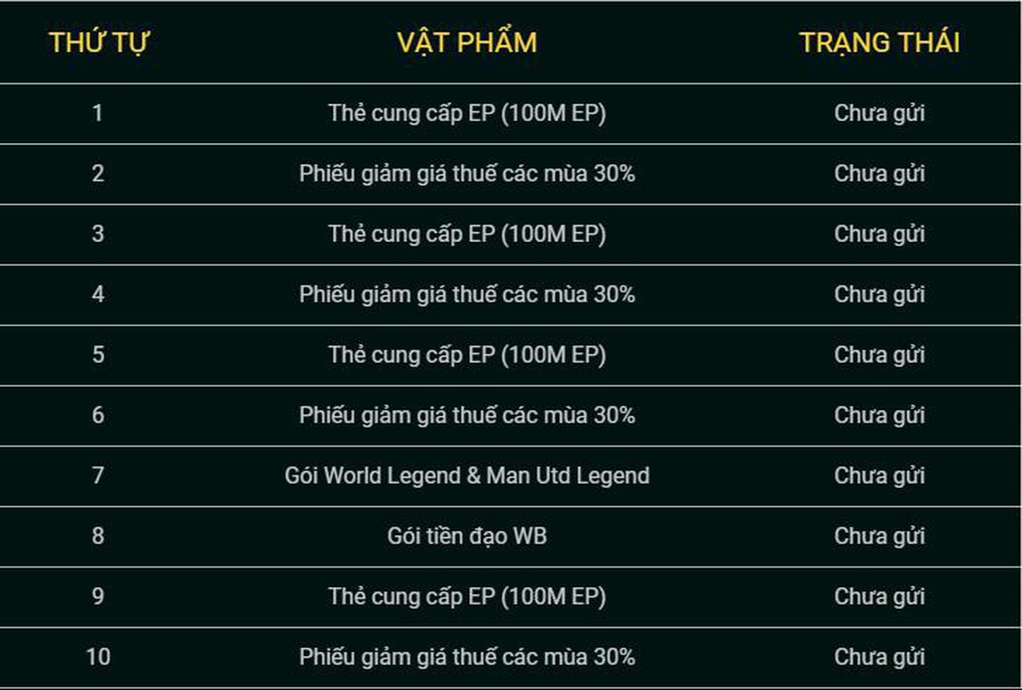The height and width of the screenshot is (690, 1022).
Task: Click Chưa gửi status in row 5
Action: (879, 356)
